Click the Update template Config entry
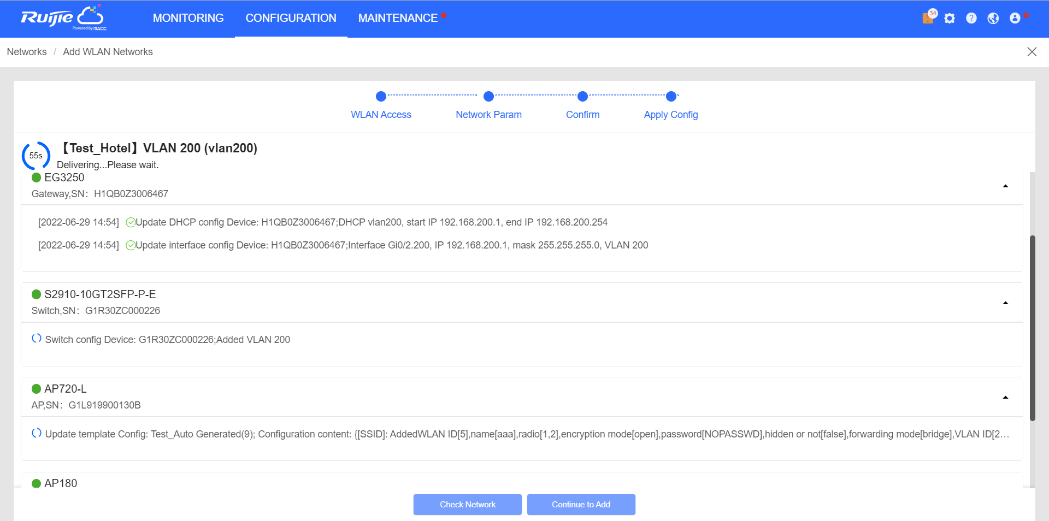Image resolution: width=1049 pixels, height=521 pixels. 527,434
